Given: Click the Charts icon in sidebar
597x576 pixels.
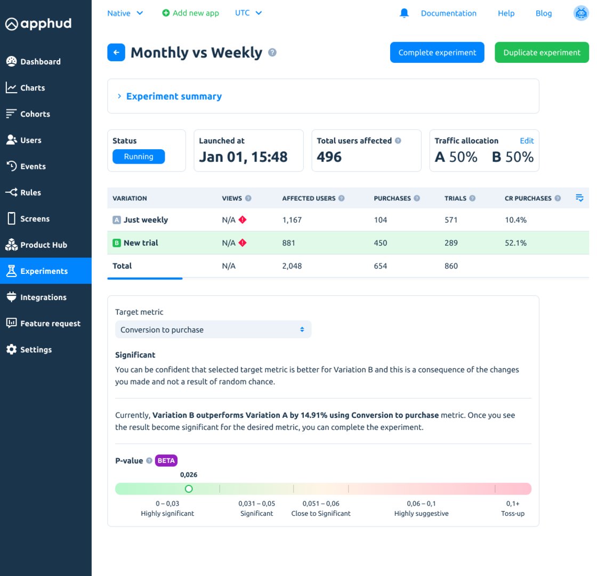Looking at the screenshot, I should coord(11,87).
